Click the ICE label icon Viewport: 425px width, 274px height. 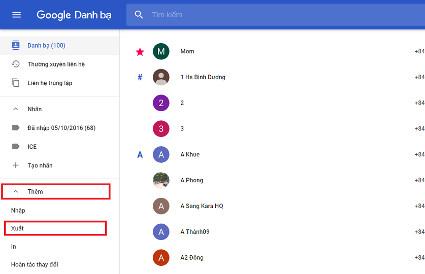[16, 147]
